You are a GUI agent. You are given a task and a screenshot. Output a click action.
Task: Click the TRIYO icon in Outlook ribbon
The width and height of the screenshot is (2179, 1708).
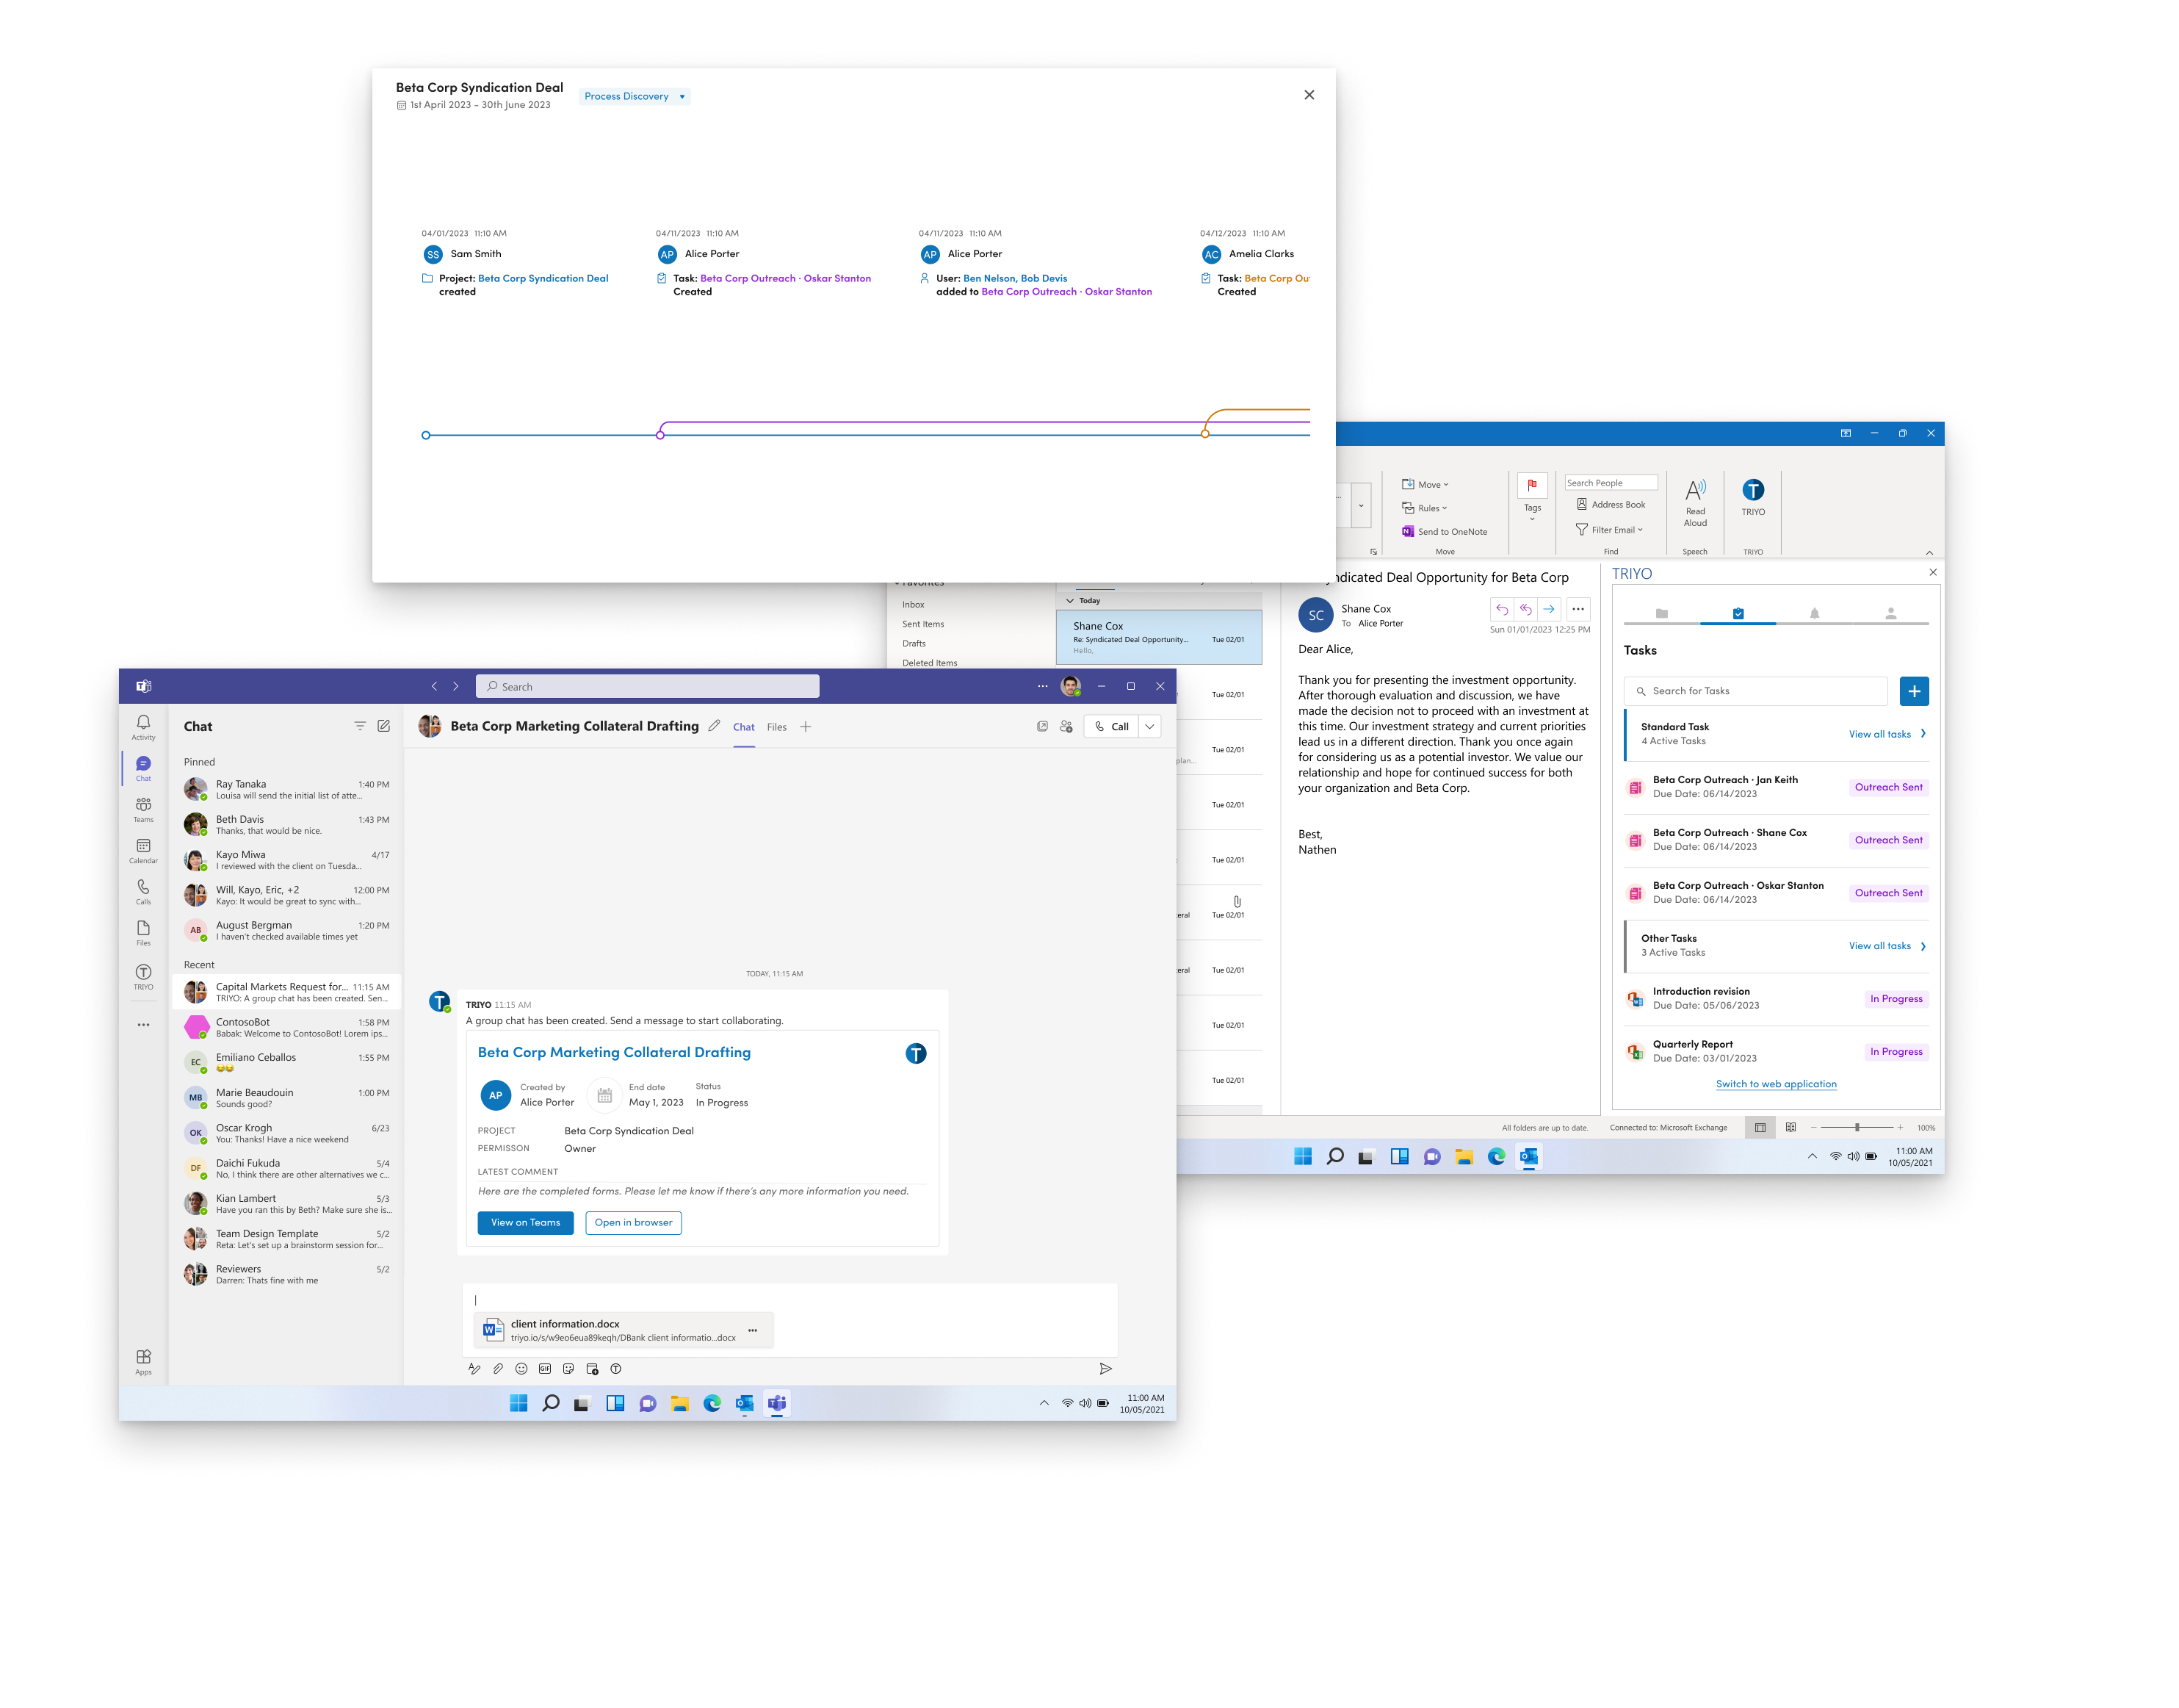1753,496
